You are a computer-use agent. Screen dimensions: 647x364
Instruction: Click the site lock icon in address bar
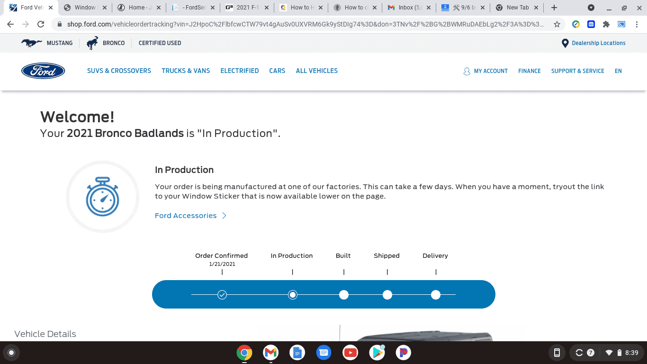click(x=60, y=24)
